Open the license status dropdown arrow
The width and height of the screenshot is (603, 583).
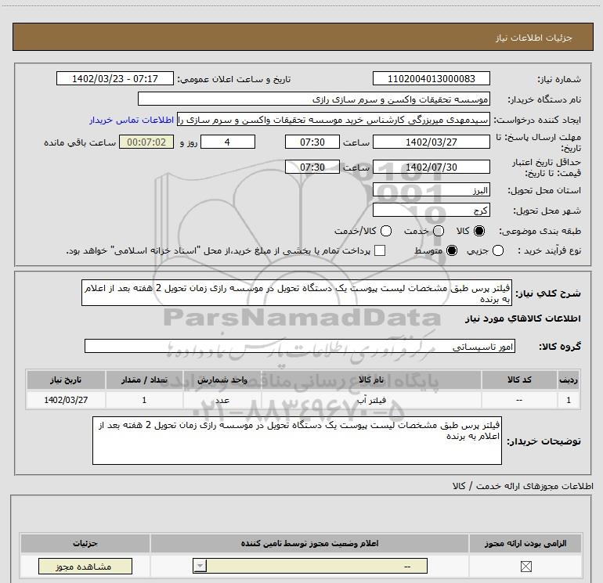pos(200,566)
